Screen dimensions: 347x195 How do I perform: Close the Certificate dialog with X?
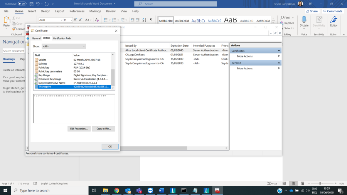click(x=116, y=31)
